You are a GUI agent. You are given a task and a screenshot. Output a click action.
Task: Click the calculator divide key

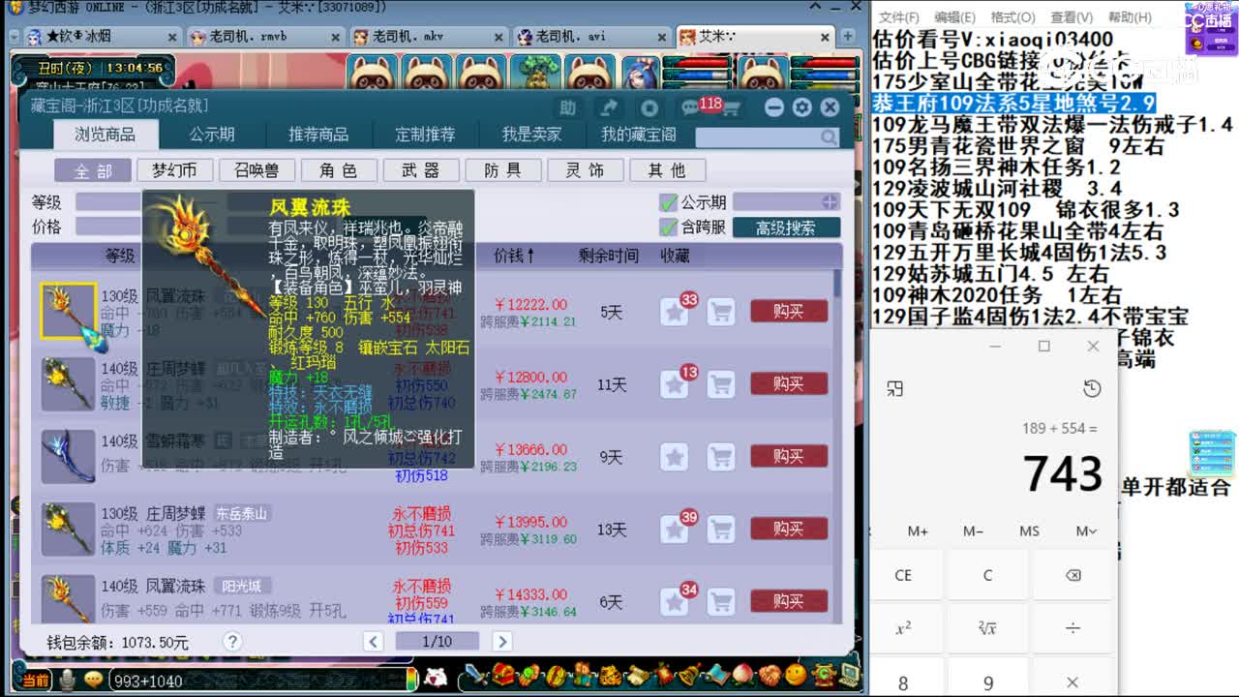(x=1073, y=628)
